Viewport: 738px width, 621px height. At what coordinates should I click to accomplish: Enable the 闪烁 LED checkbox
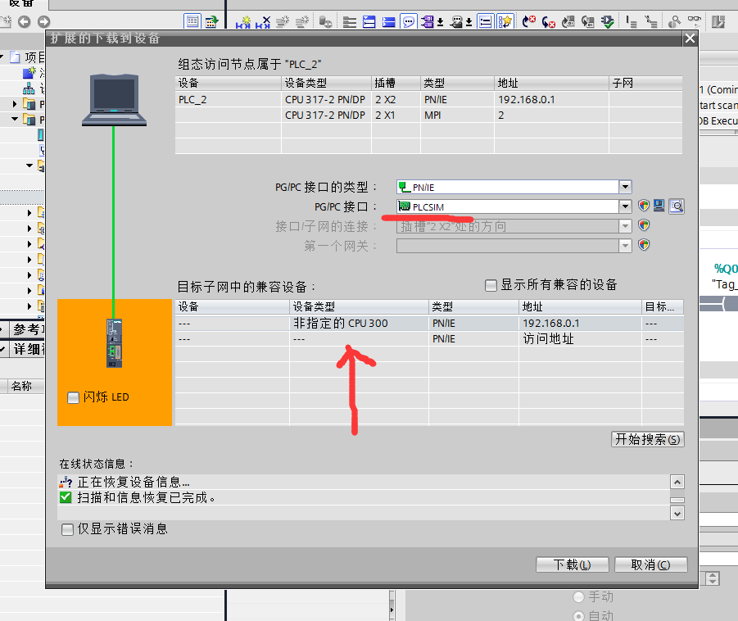pyautogui.click(x=73, y=397)
